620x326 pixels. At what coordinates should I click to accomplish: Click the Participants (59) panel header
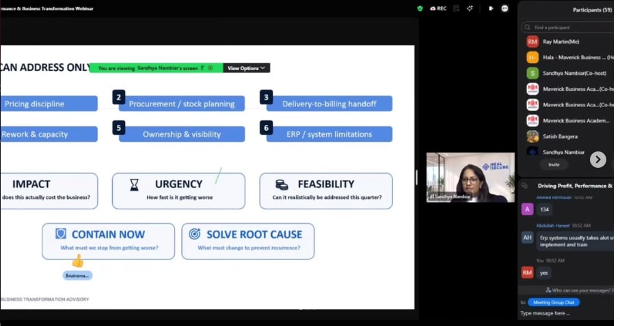(593, 10)
